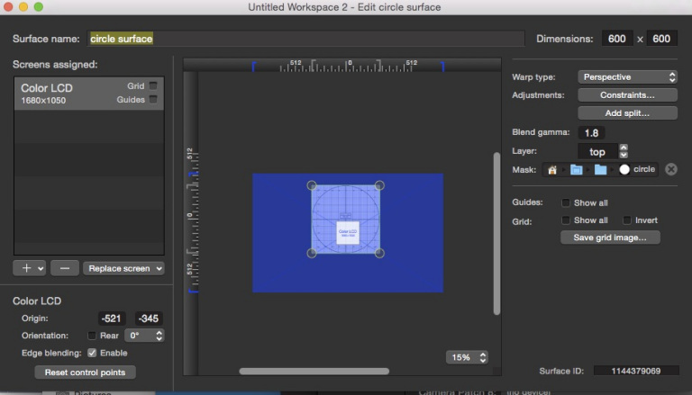Open the Warp type Perspective dropdown
The image size is (692, 395).
pos(626,77)
